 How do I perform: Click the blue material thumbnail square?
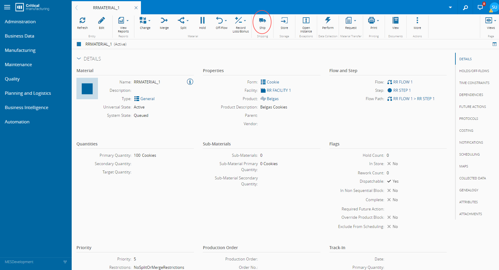(87, 89)
